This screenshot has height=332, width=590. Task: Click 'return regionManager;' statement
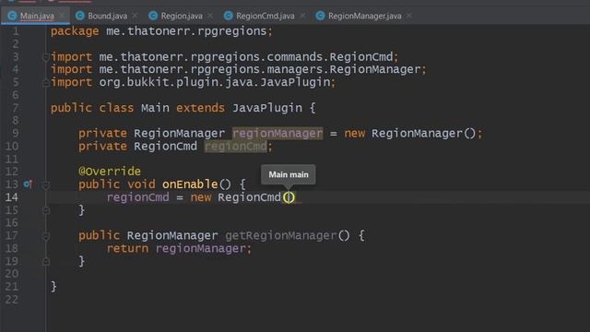point(179,248)
